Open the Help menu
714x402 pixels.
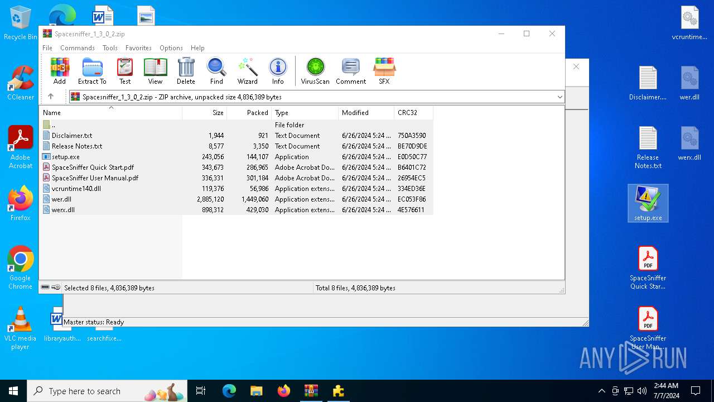(197, 48)
